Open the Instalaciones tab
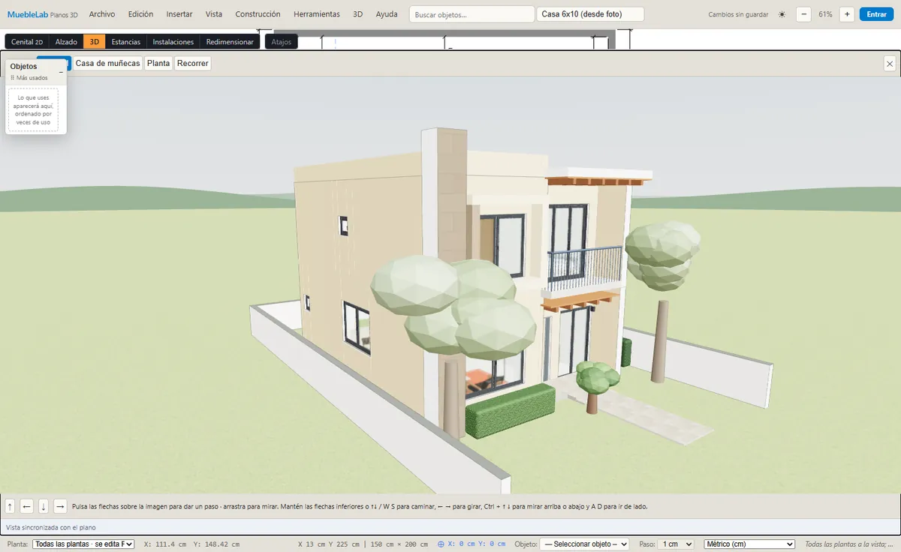The width and height of the screenshot is (901, 552). coord(173,42)
